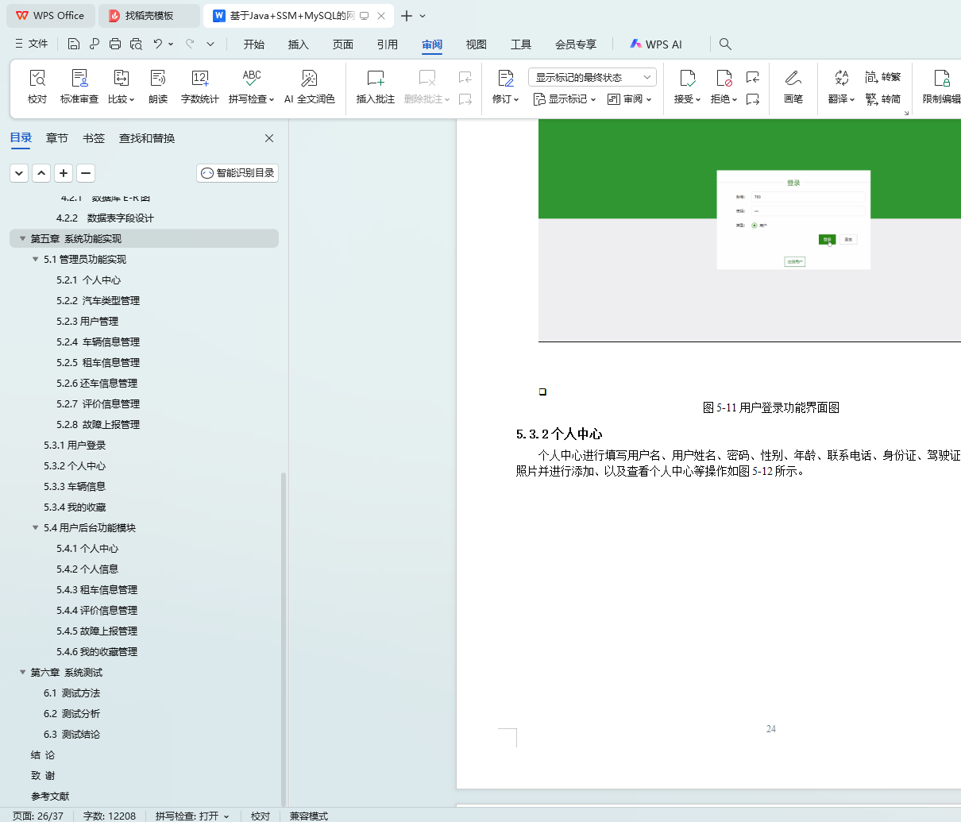Open the 会员专享 ribbon tab
The image size is (961, 822).
[576, 44]
